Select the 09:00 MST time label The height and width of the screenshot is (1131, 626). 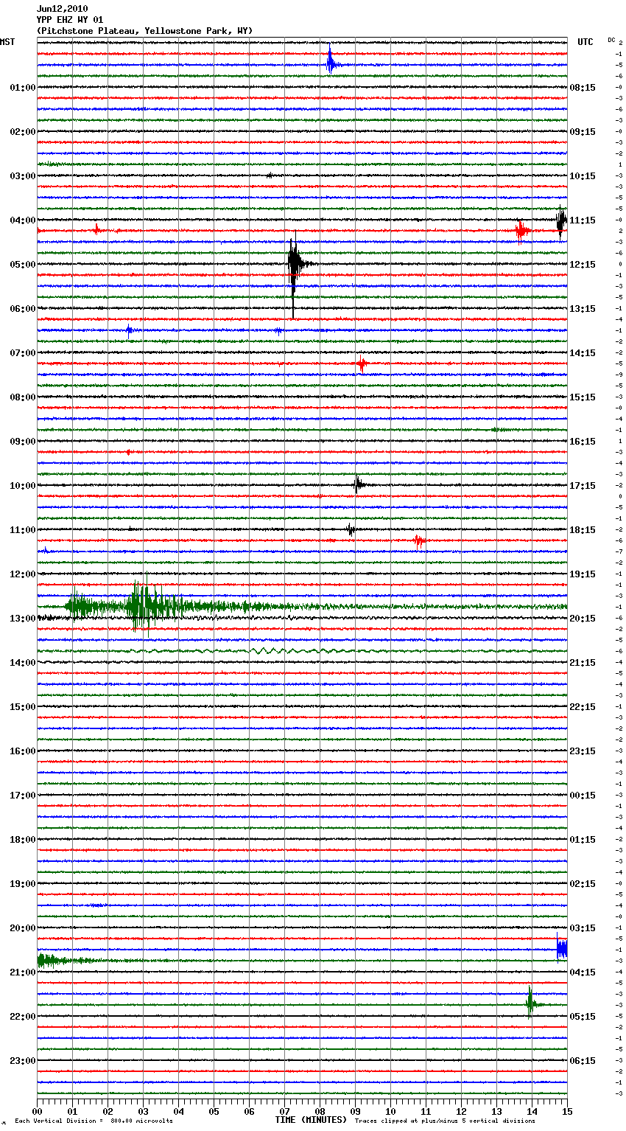(x=22, y=442)
